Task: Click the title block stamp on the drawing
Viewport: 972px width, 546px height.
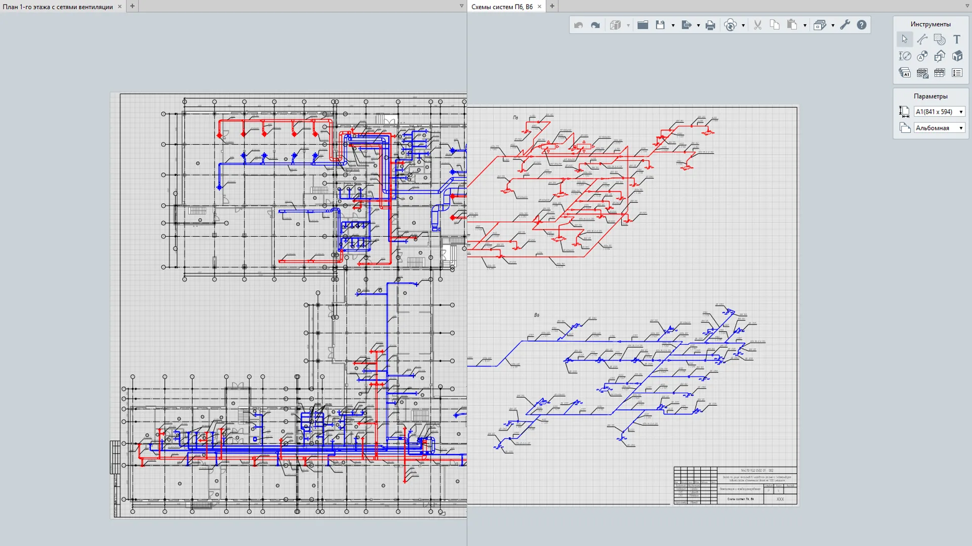Action: pyautogui.click(x=735, y=485)
